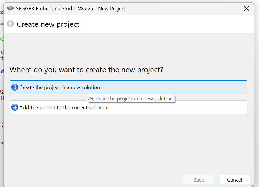
Task: Click blue arrow icon beside current solution option
Action: [x=15, y=107]
